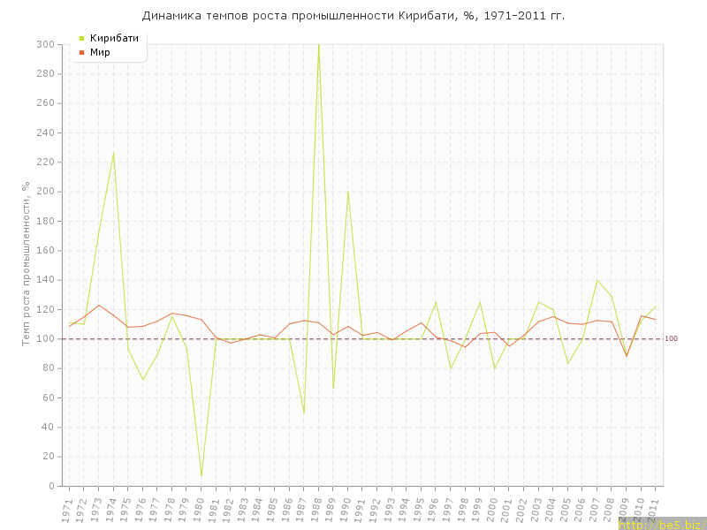707x530 pixels.
Task: Click the green Кирибати legend color marker
Action: coord(81,38)
